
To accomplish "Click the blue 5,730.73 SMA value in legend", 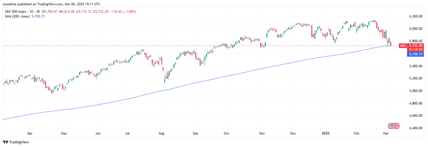I will 39,16.
